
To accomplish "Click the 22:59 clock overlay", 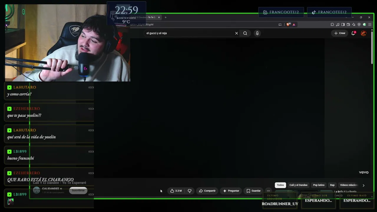I will click(x=126, y=10).
